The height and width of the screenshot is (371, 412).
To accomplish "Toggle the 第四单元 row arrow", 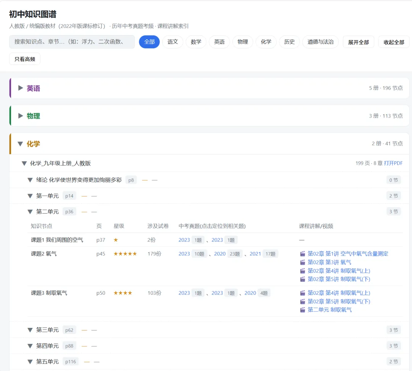I will pyautogui.click(x=30, y=346).
